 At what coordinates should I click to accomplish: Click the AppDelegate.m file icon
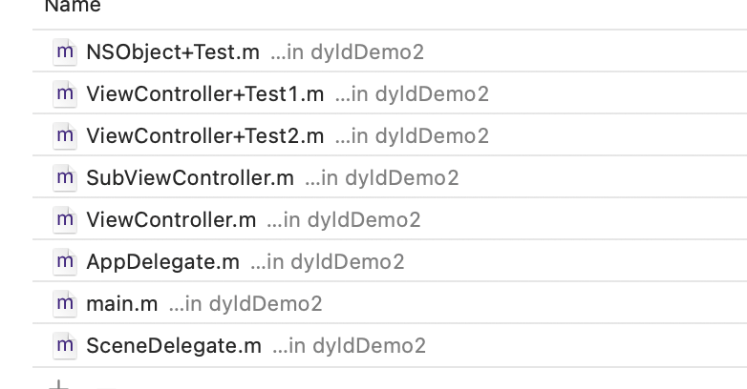(64, 261)
